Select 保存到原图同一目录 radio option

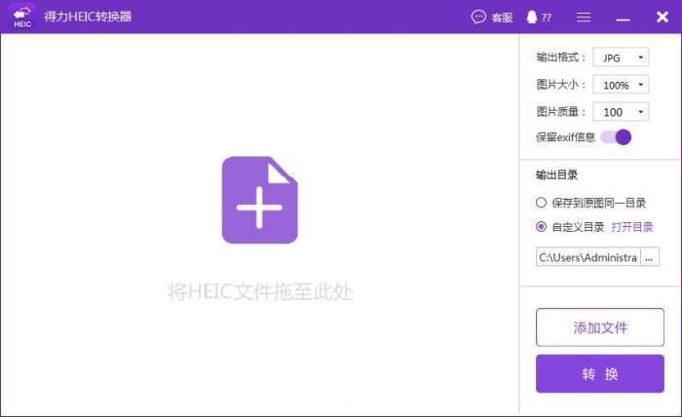(x=541, y=203)
